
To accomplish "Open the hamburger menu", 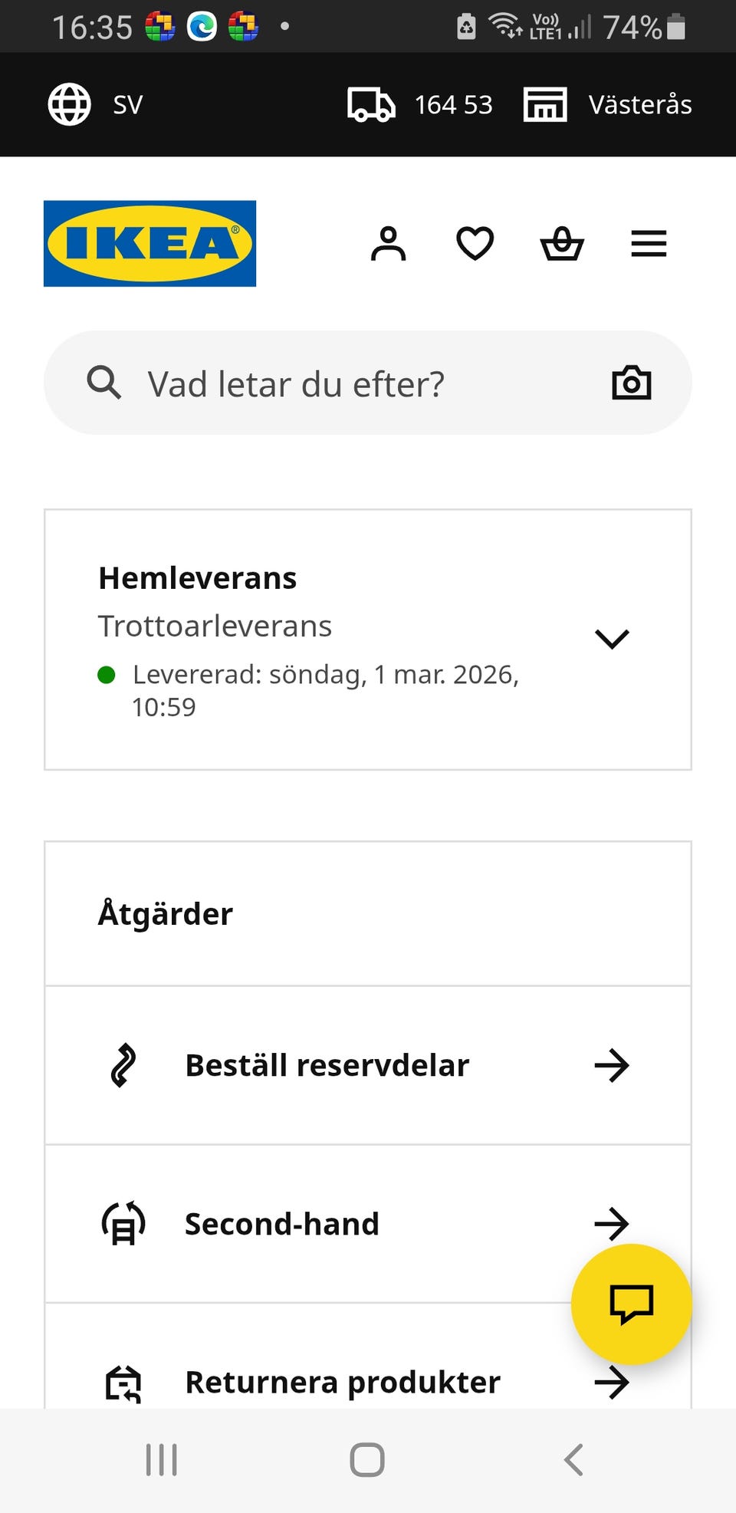I will tap(649, 244).
